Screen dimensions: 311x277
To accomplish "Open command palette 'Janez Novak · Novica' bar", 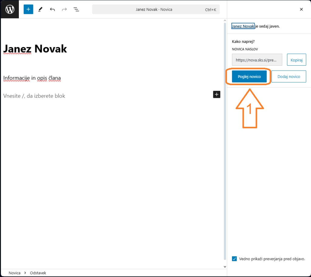I will coord(155,9).
